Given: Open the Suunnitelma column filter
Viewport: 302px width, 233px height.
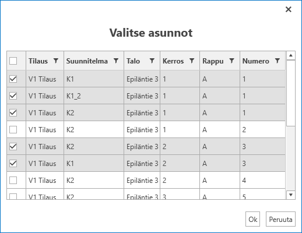Looking at the screenshot, I should 116,61.
